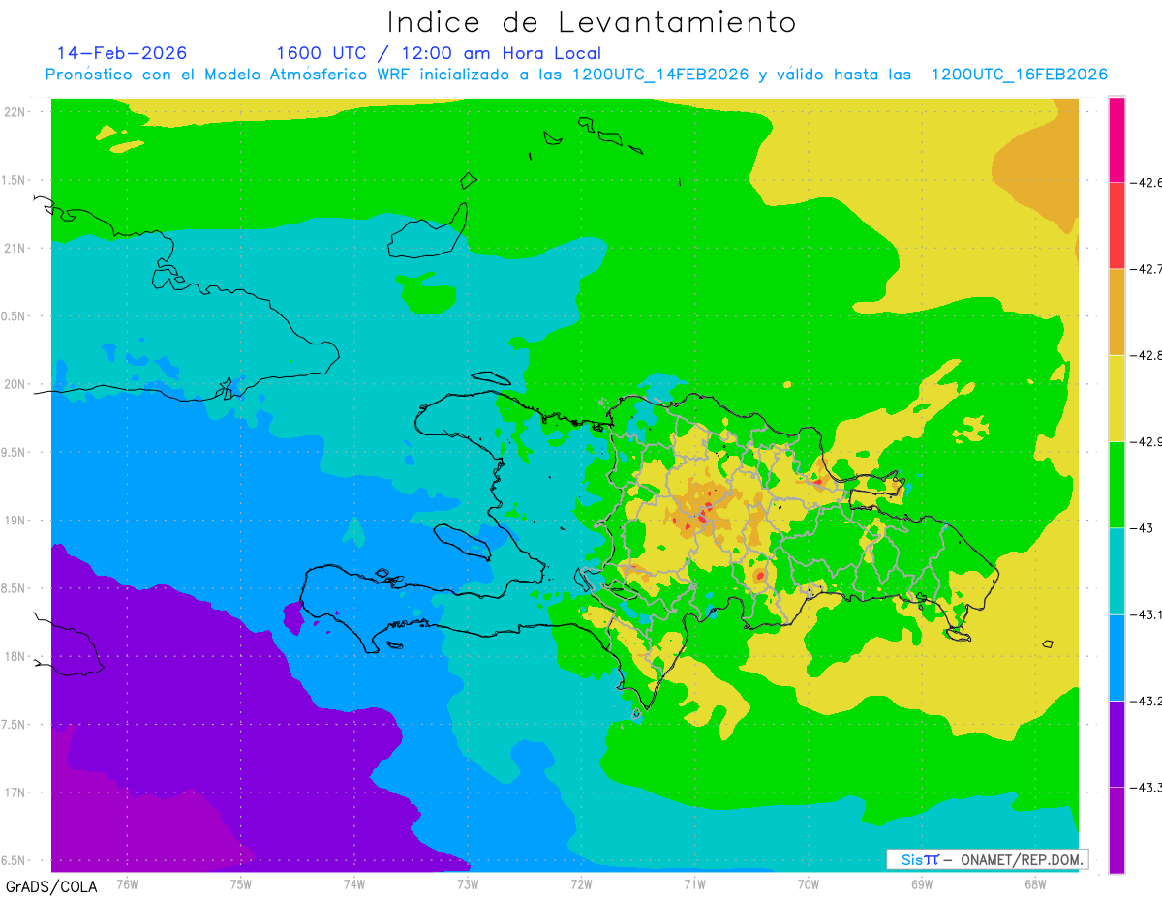
Task: Click the "70W" longitude label
Action: 809,883
